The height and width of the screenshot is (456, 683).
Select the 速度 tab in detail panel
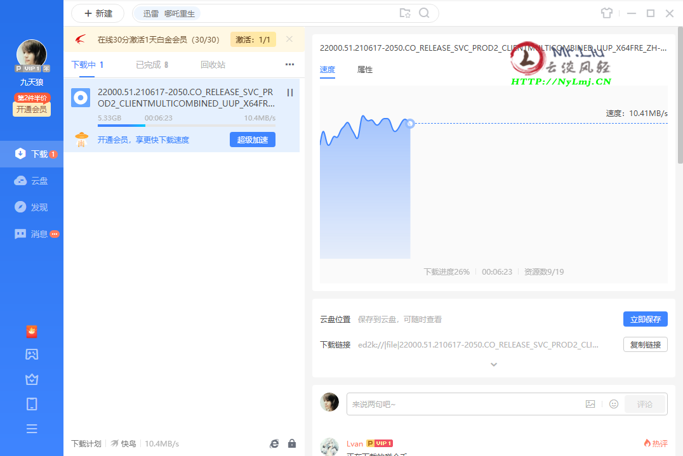328,70
